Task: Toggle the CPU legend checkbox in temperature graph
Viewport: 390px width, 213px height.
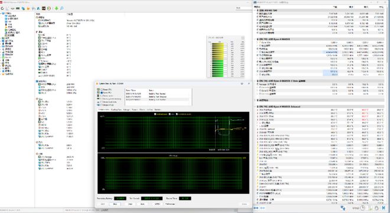Action: 170,114
